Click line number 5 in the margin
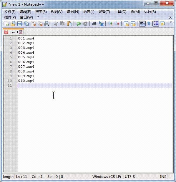 click(11, 57)
